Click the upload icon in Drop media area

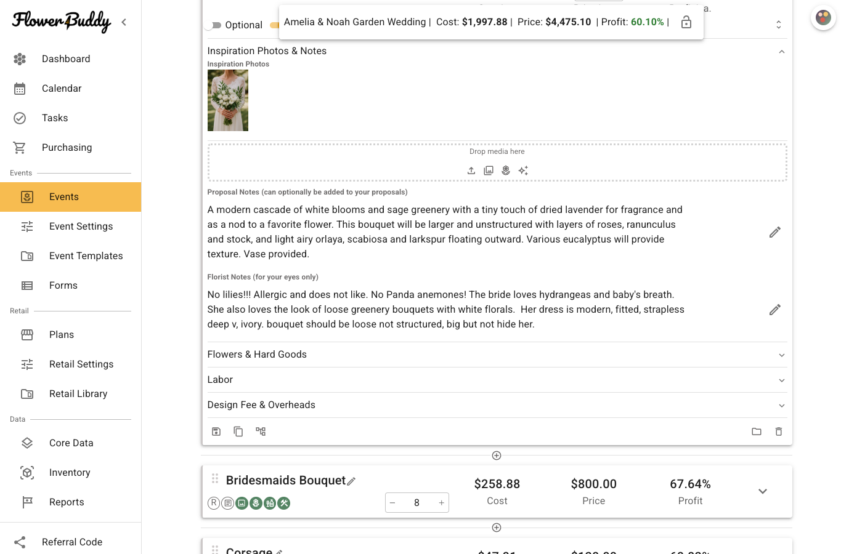[x=471, y=171]
